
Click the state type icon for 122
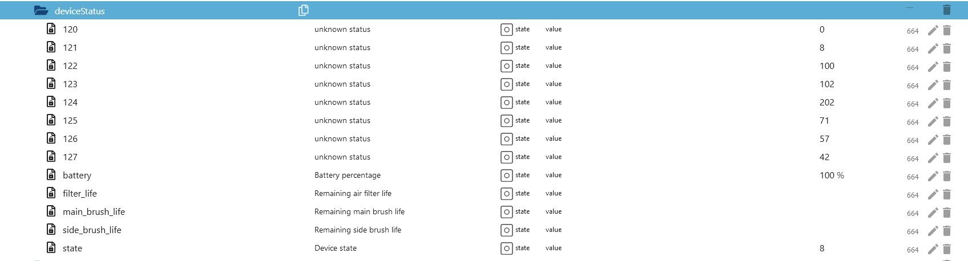[506, 66]
